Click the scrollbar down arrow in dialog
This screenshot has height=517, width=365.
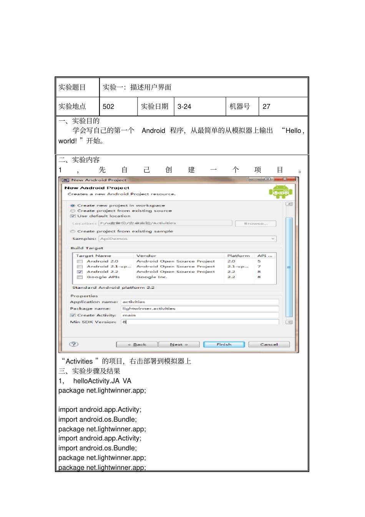[289, 322]
